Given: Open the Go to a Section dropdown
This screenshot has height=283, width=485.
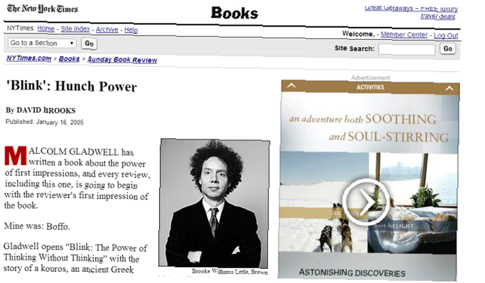Looking at the screenshot, I should [42, 43].
